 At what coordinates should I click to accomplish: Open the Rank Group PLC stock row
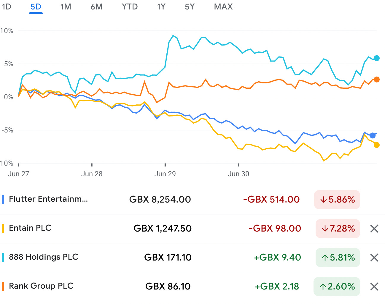192,287
